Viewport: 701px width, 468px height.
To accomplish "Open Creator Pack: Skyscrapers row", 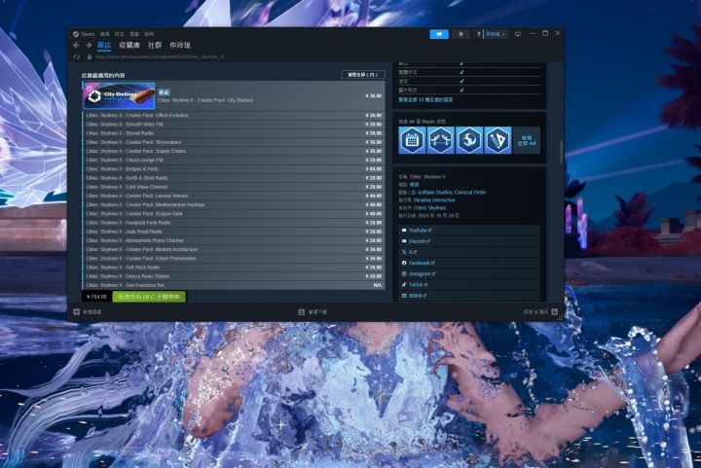I will pyautogui.click(x=234, y=142).
